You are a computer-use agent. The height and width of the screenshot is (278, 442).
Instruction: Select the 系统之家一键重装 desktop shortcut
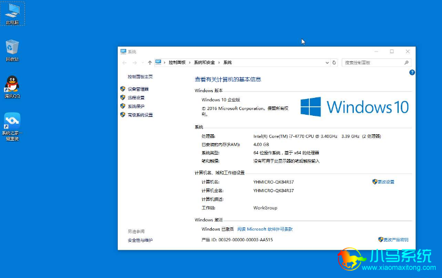coord(12,126)
